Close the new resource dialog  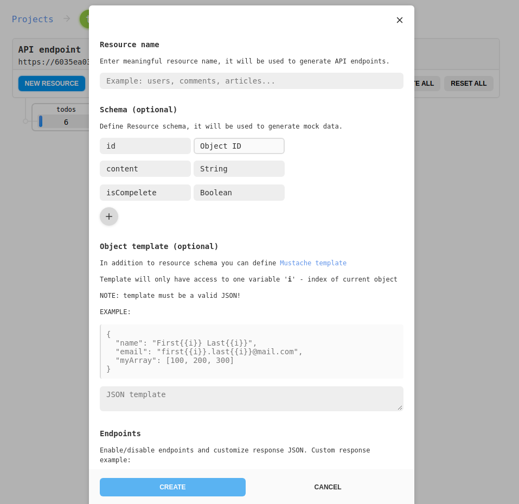point(400,20)
